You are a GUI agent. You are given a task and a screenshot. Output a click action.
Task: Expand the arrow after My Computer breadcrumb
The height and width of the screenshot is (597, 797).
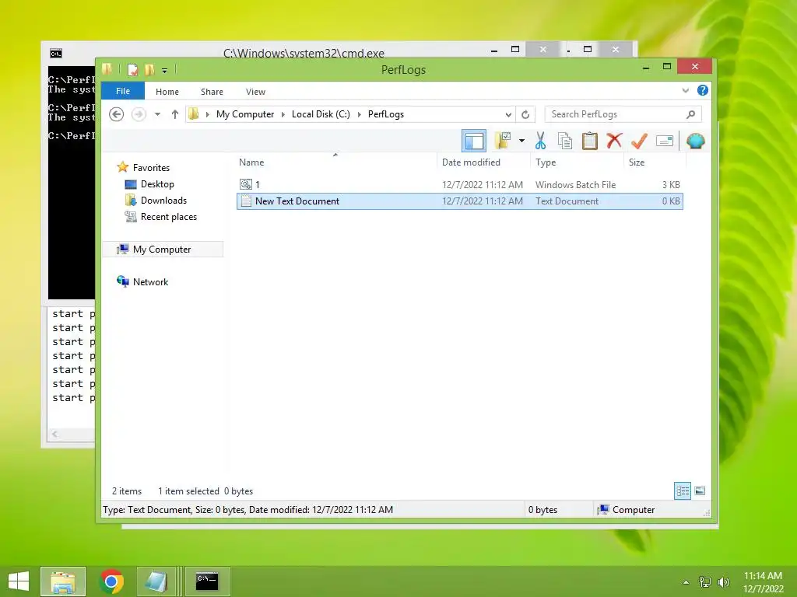pyautogui.click(x=283, y=115)
